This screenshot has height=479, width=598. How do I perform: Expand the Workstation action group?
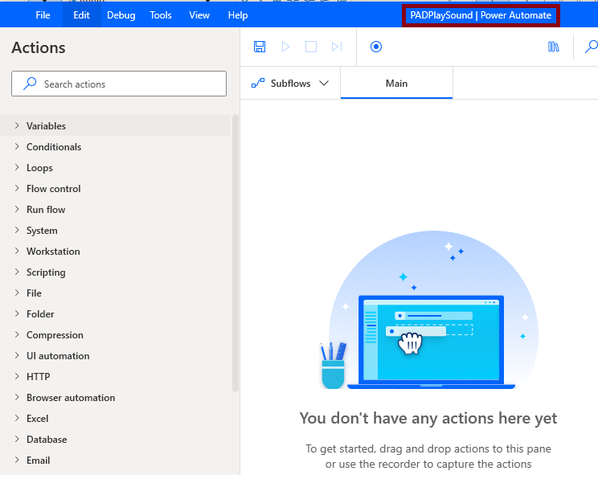click(x=115, y=252)
